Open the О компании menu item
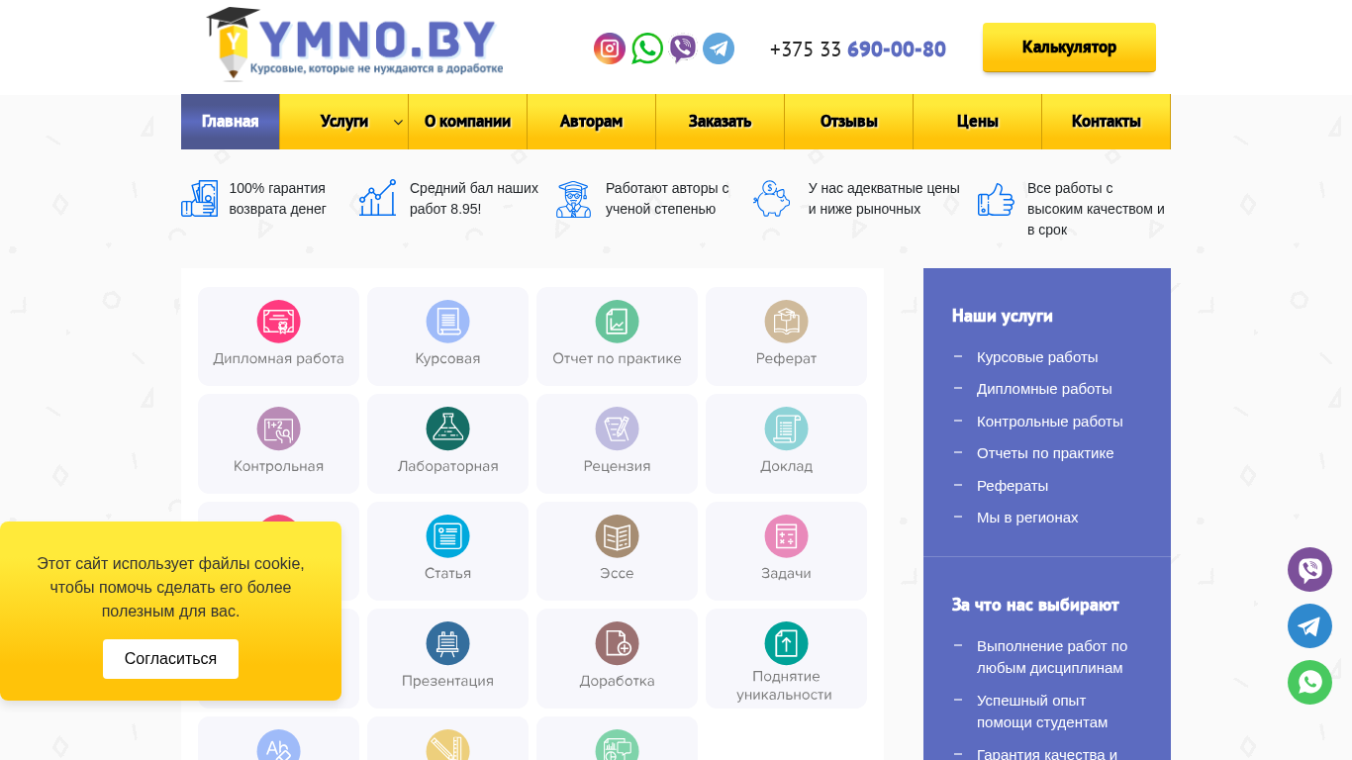Viewport: 1352px width, 760px height. click(x=468, y=122)
